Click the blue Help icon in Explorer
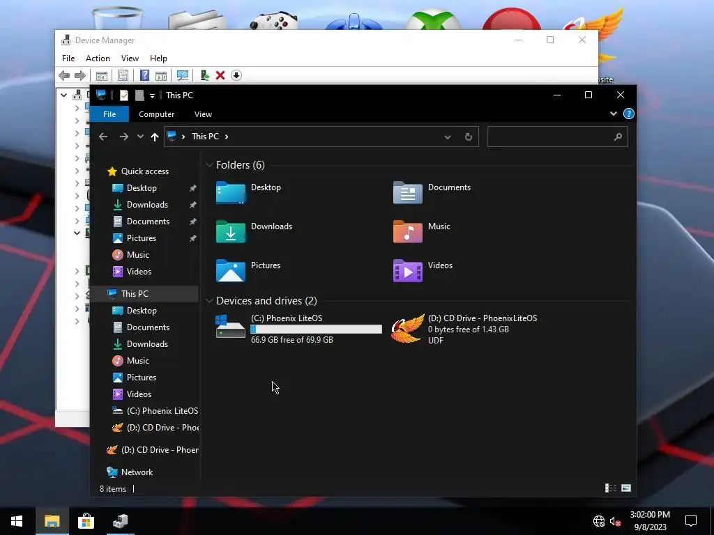Viewport: 714px width, 535px height. [x=628, y=114]
